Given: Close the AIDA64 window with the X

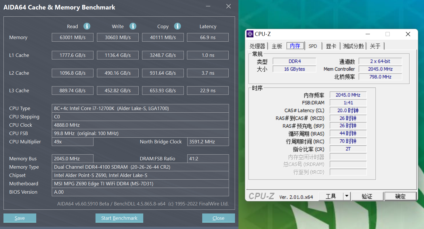Looking at the screenshot, I should pos(228,6).
